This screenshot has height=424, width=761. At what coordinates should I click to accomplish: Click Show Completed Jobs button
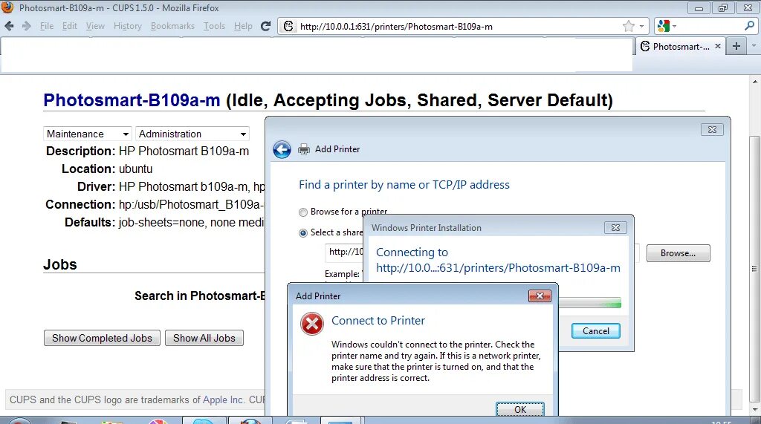coord(102,338)
